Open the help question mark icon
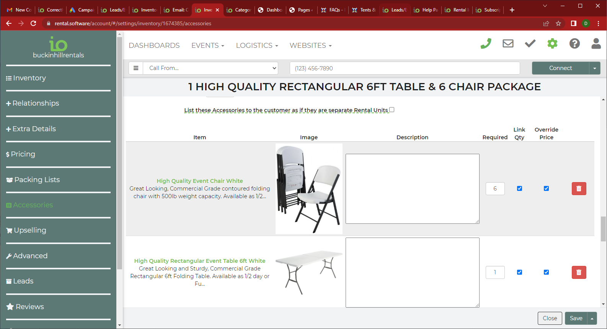 tap(574, 44)
